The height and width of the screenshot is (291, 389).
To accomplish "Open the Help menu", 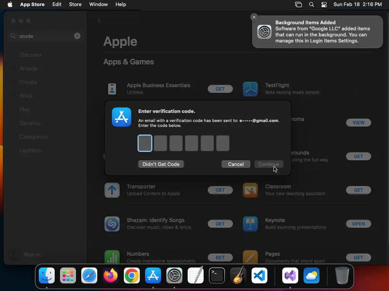I will click(x=120, y=5).
